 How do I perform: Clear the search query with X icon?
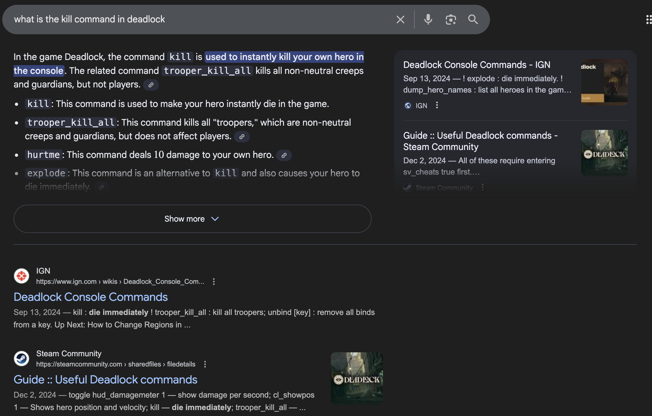(x=400, y=20)
